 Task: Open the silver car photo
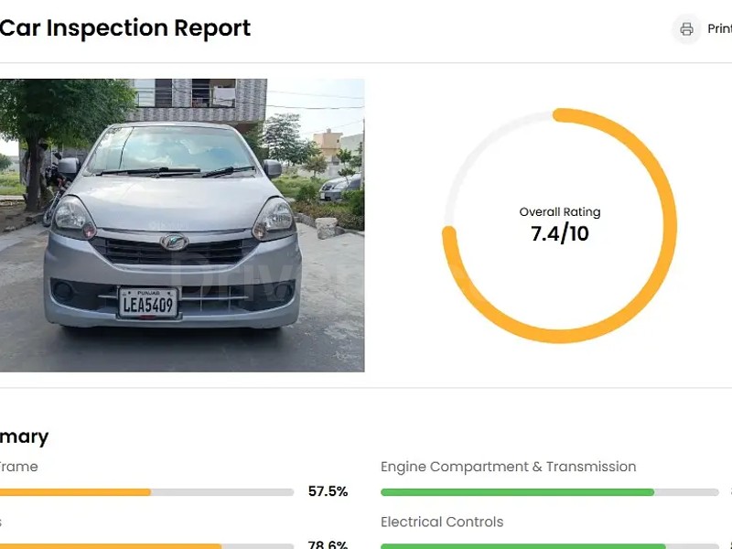coord(182,225)
